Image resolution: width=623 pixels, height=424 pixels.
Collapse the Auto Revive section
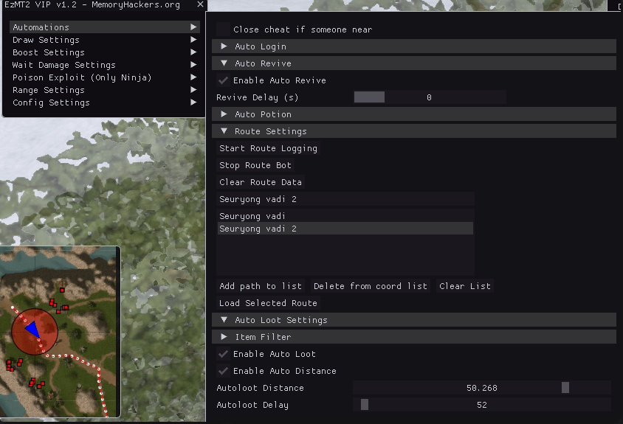(414, 63)
